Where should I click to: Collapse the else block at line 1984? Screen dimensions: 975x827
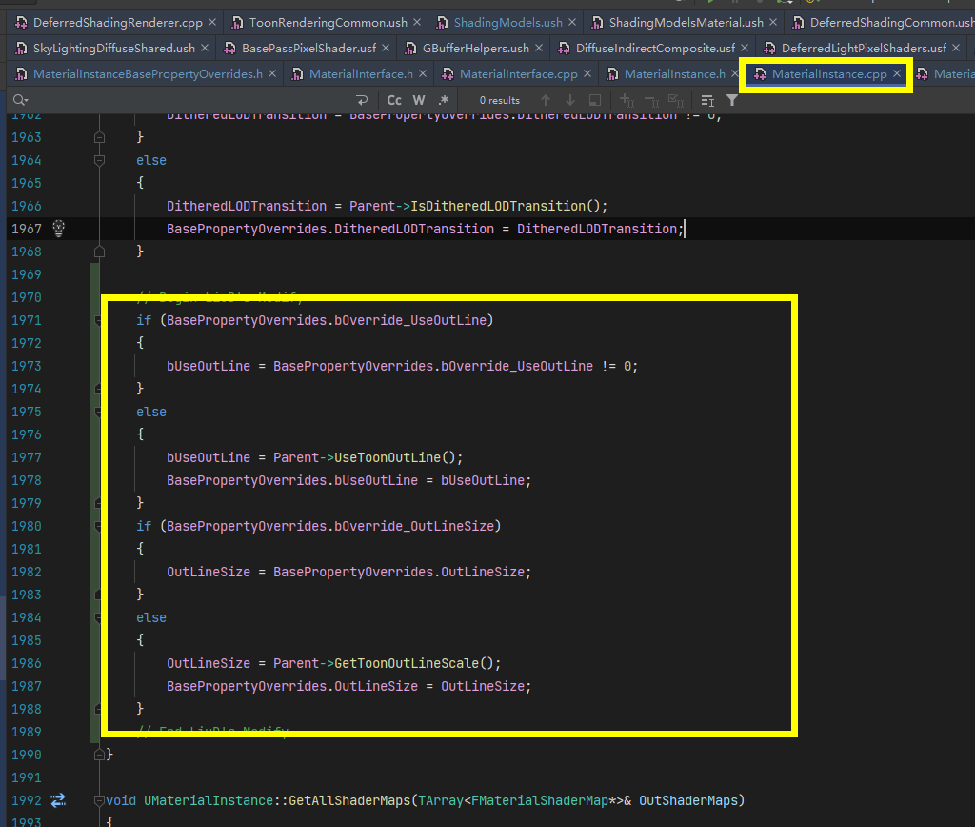coord(99,616)
